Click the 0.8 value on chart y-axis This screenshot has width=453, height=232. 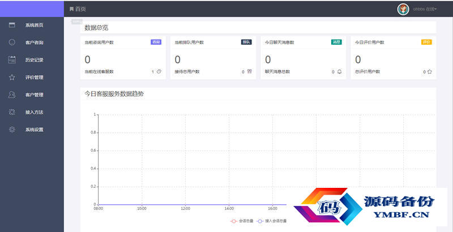pyautogui.click(x=93, y=133)
